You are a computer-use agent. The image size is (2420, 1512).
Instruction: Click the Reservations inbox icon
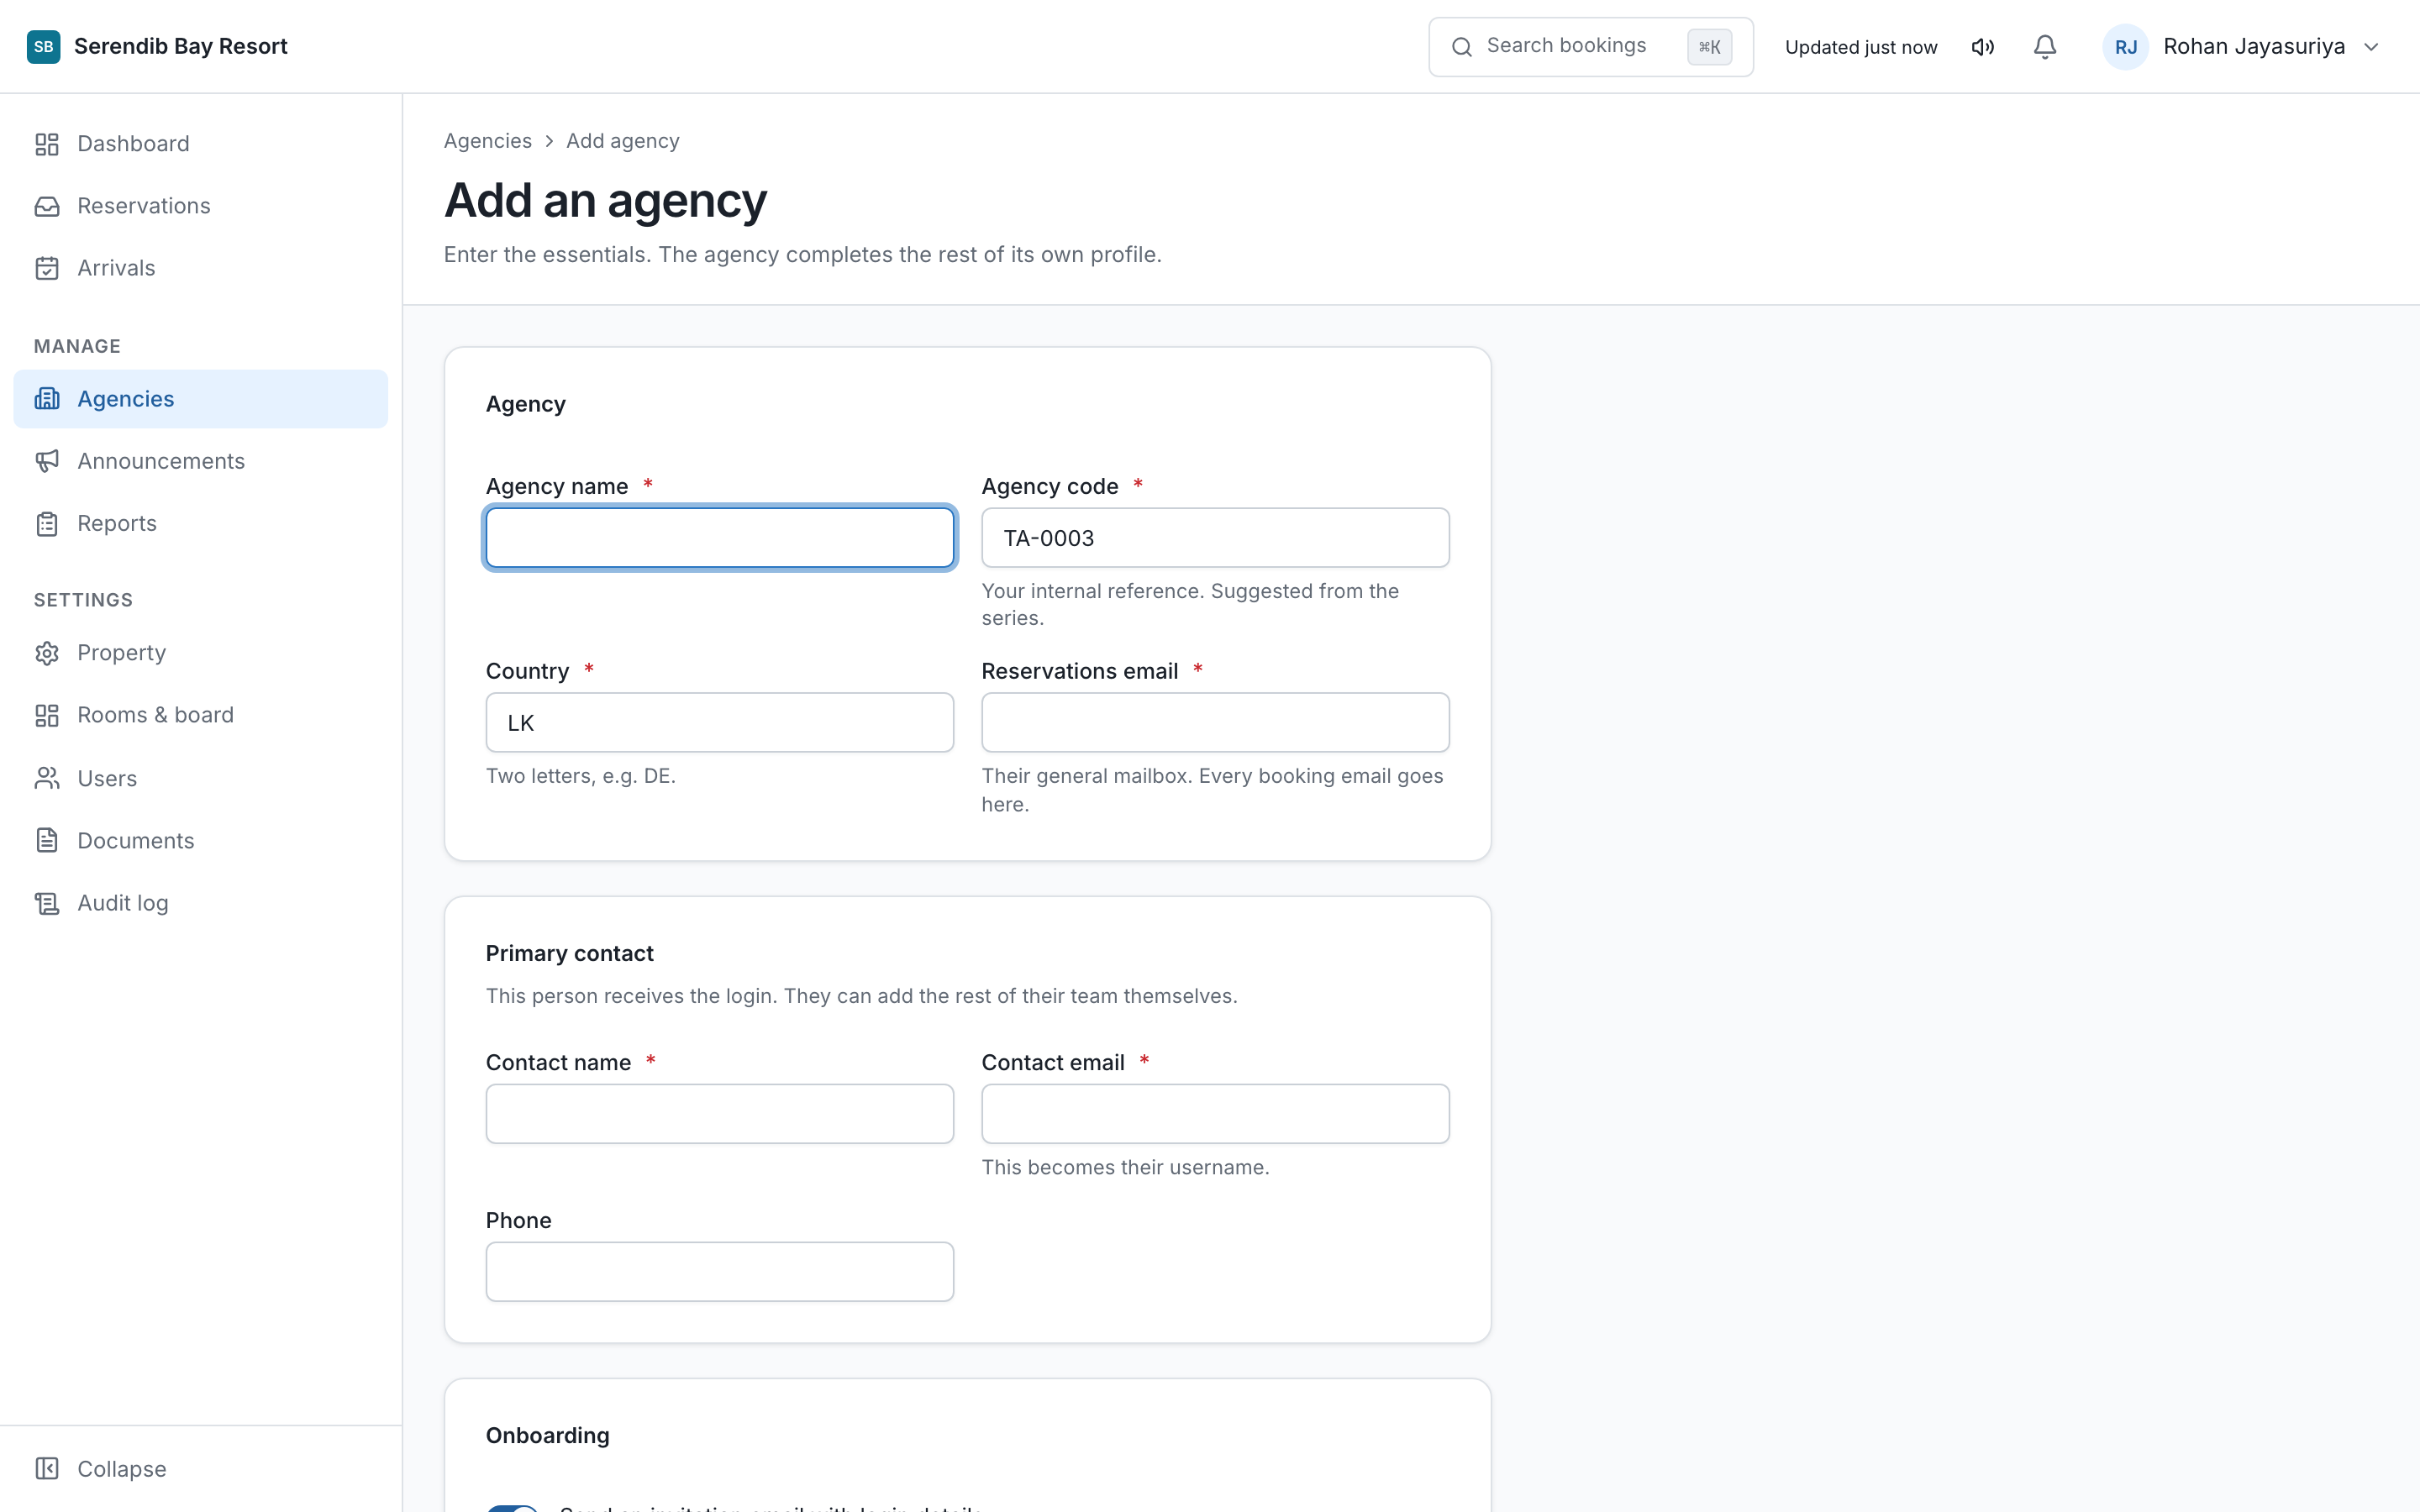pos(47,206)
